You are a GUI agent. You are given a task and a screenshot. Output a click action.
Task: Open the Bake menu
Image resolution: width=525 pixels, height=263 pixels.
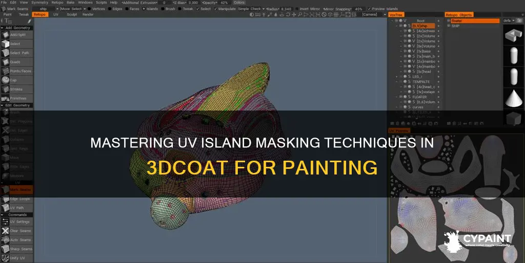coord(70,3)
